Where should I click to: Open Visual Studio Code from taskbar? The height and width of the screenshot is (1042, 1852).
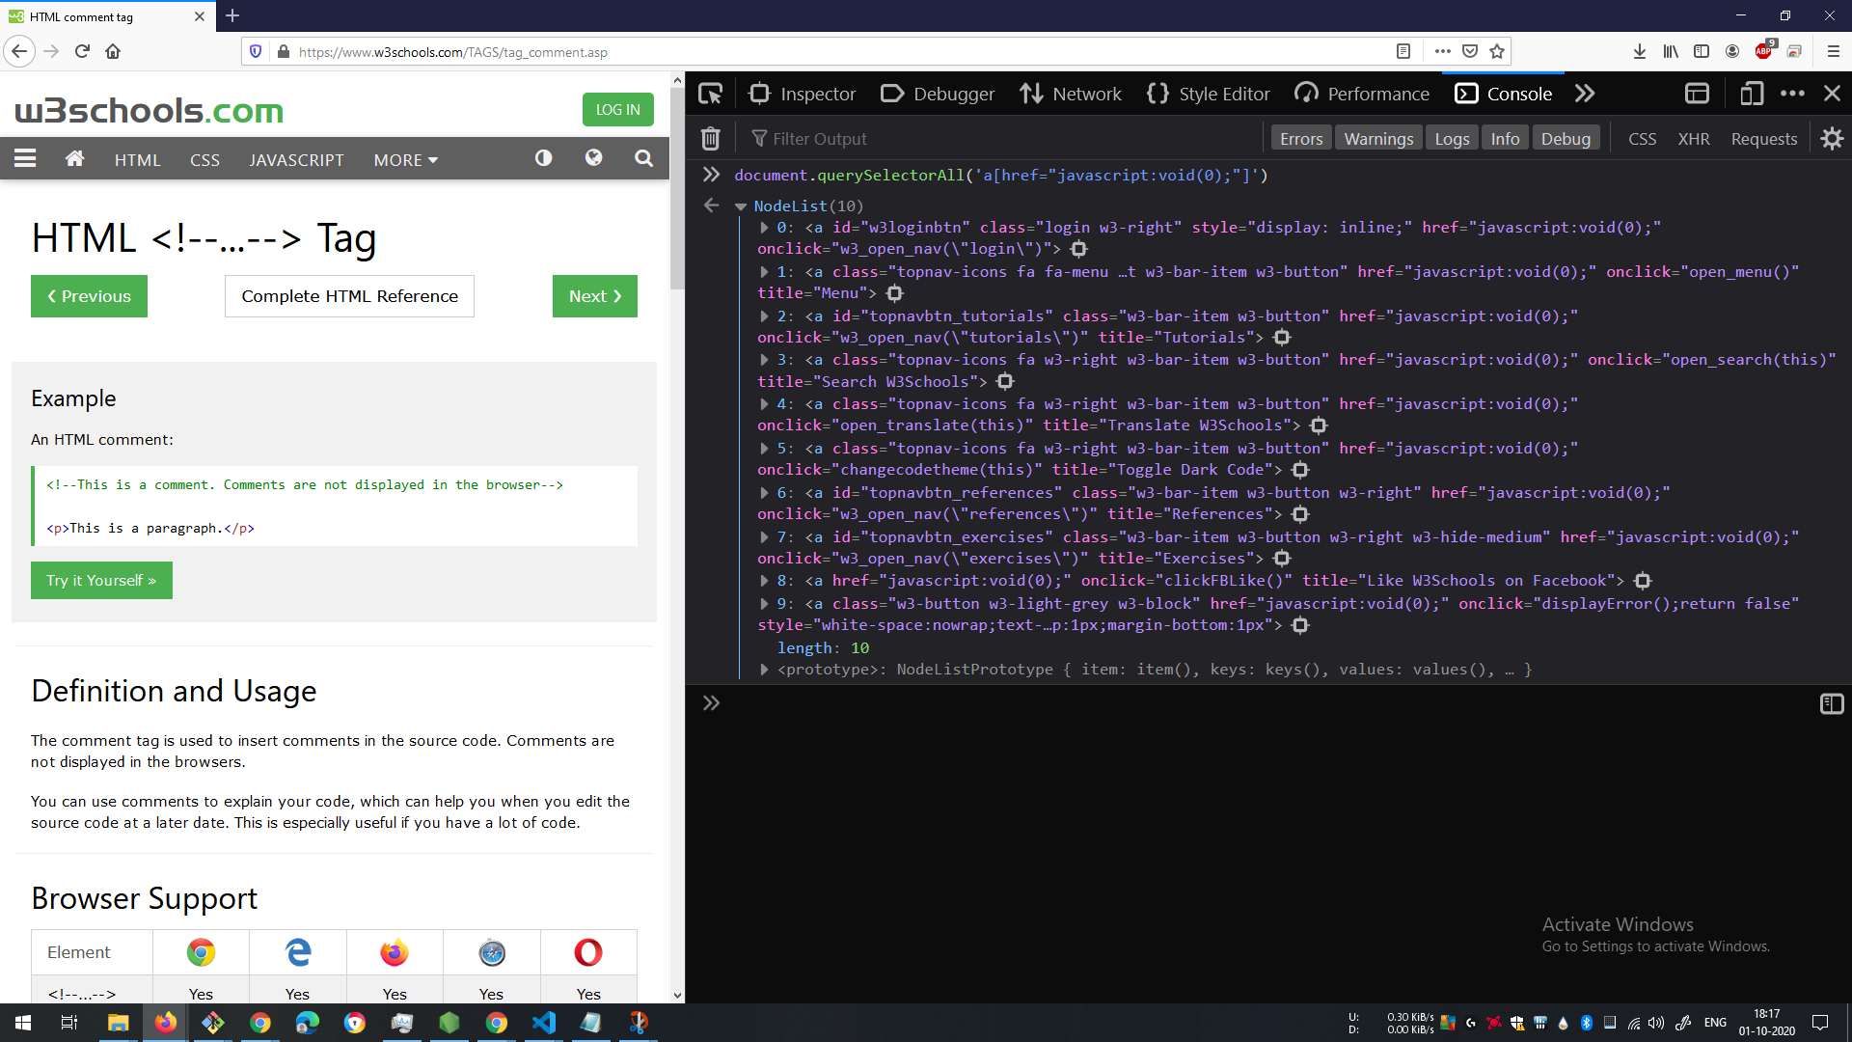(x=544, y=1023)
